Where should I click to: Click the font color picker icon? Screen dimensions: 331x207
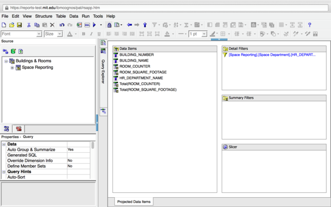pos(70,34)
